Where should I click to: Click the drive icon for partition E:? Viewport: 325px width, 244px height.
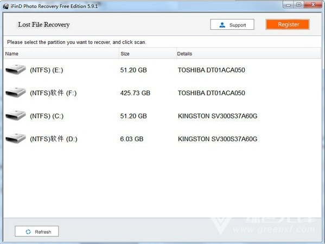pos(16,69)
